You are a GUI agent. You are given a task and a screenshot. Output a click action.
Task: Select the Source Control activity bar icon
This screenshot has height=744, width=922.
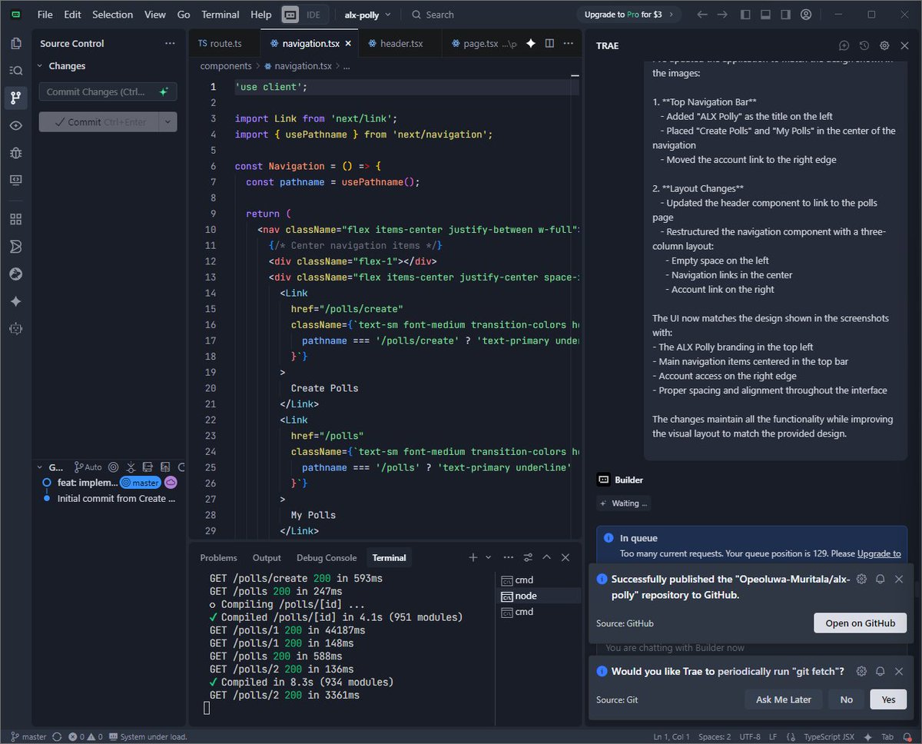(15, 98)
